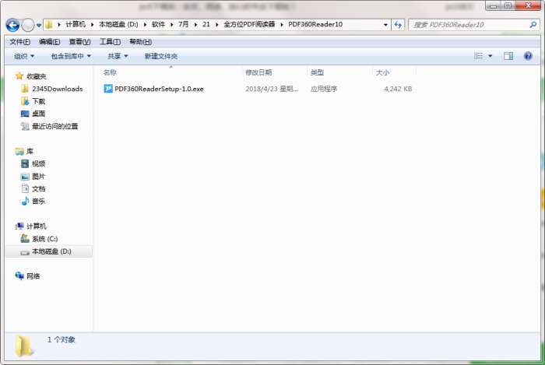Image resolution: width=545 pixels, height=365 pixels.
Task: Click the magnifier search icon
Action: tap(533, 25)
